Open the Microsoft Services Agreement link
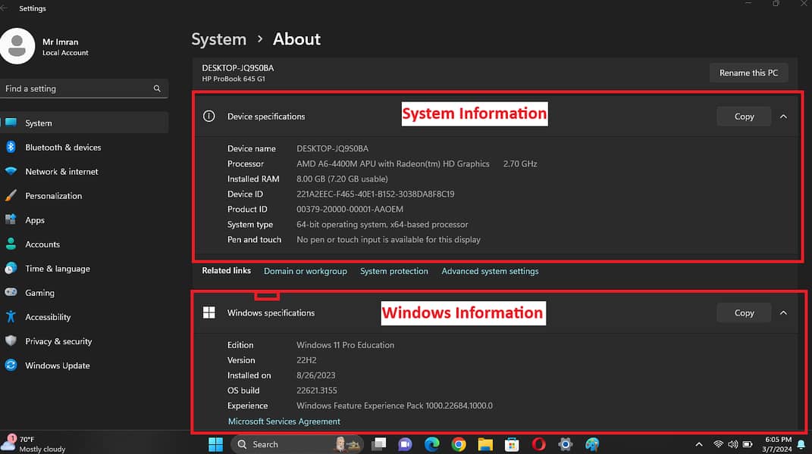The width and height of the screenshot is (812, 454). (x=284, y=421)
